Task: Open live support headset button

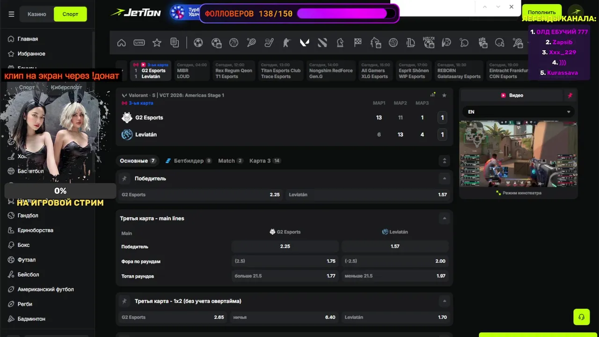Action: pos(582,317)
